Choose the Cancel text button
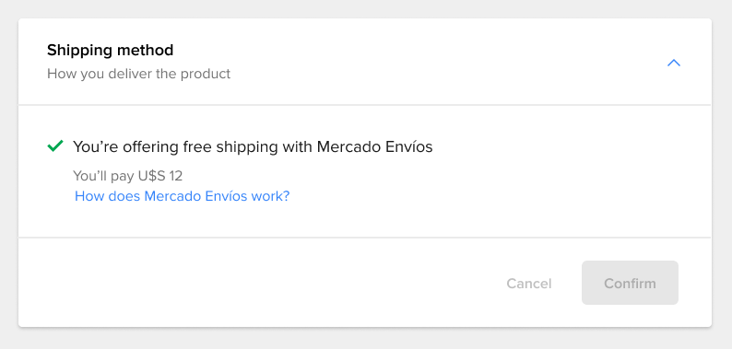 529,284
